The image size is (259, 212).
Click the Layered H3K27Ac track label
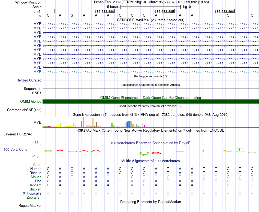click(18, 134)
